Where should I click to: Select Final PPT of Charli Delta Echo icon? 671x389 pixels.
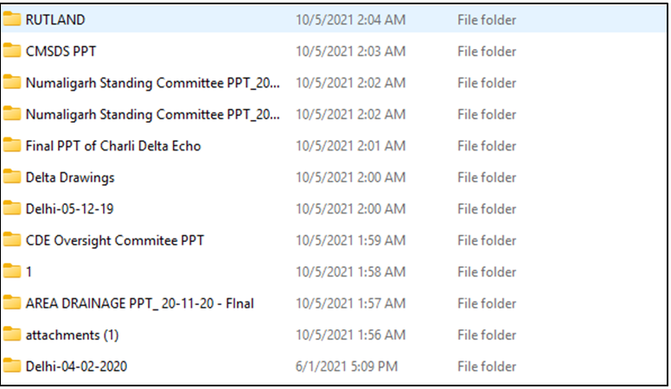[12, 145]
